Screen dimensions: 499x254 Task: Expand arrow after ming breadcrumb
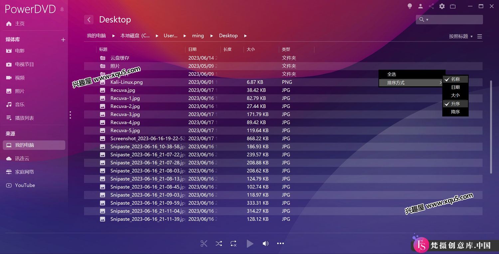tap(212, 36)
